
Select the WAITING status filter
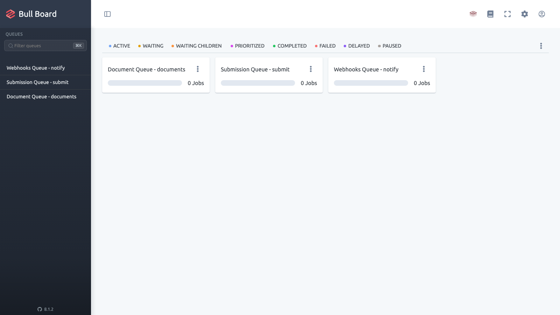pyautogui.click(x=151, y=46)
